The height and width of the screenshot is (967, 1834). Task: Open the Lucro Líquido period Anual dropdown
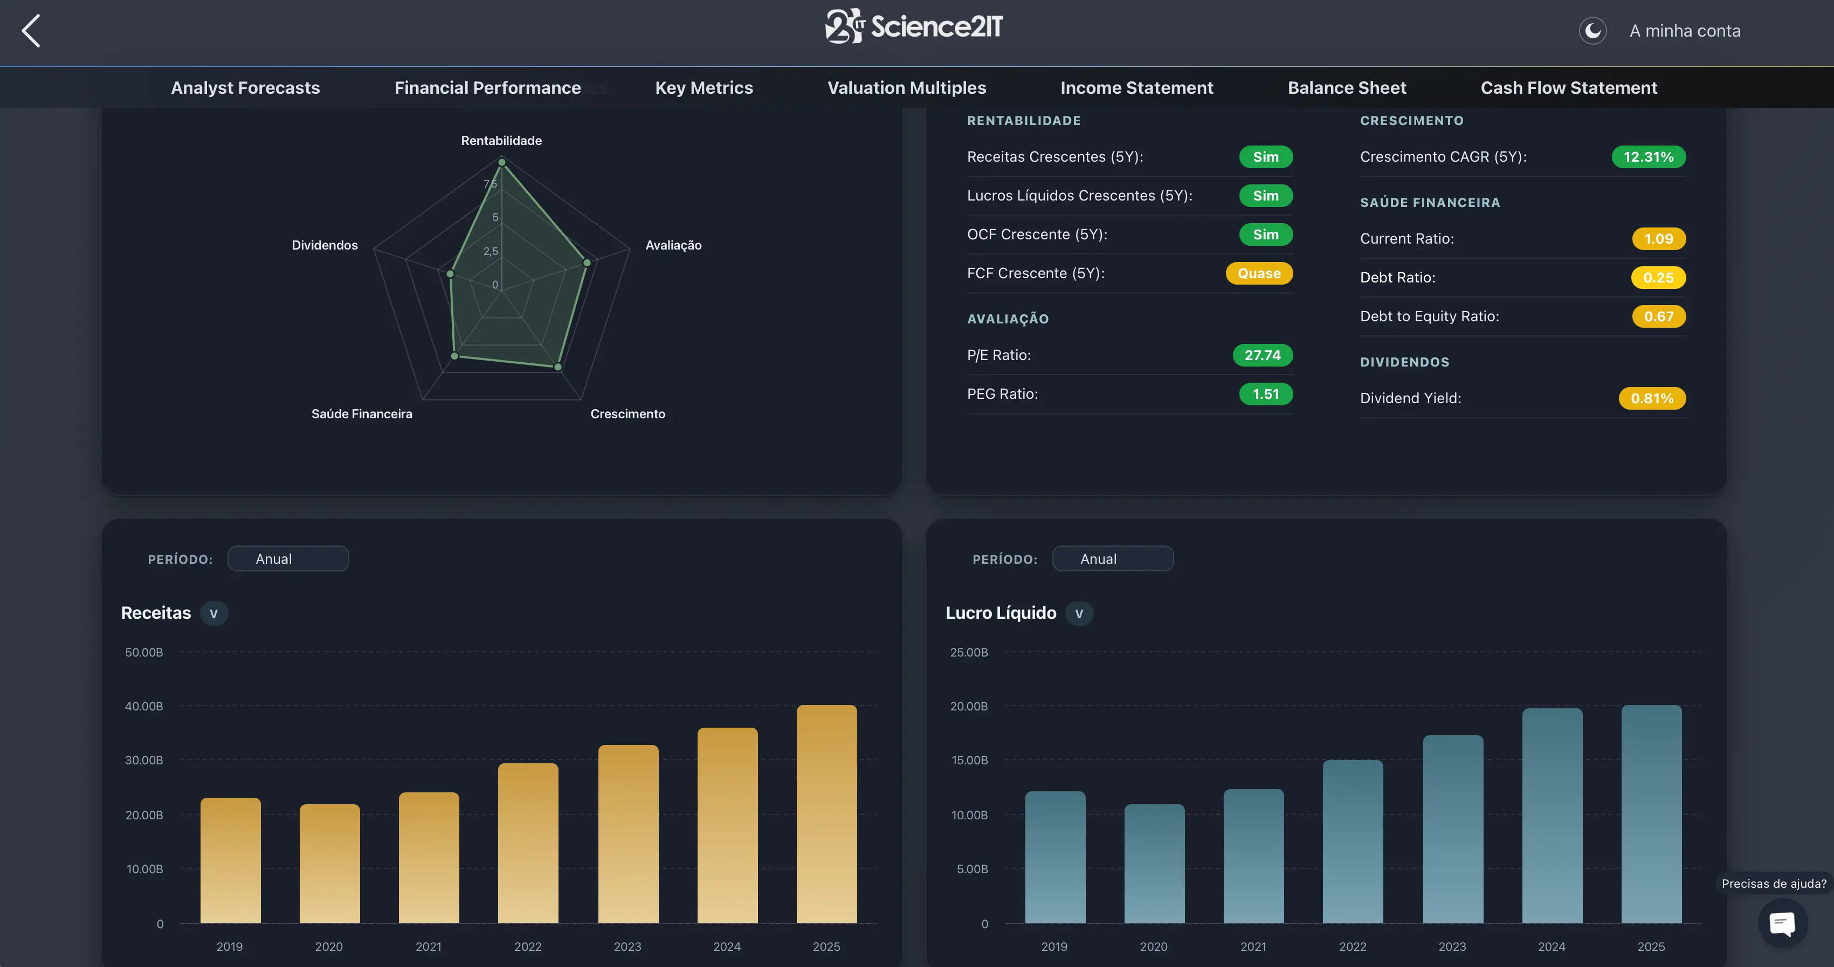1112,559
